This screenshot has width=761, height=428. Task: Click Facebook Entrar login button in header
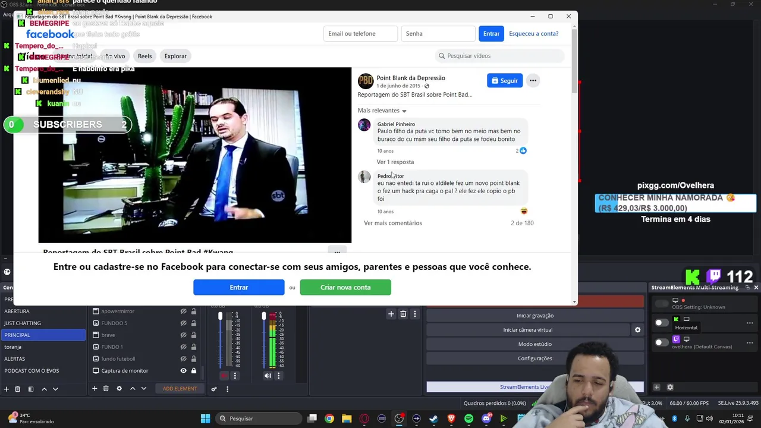491,33
